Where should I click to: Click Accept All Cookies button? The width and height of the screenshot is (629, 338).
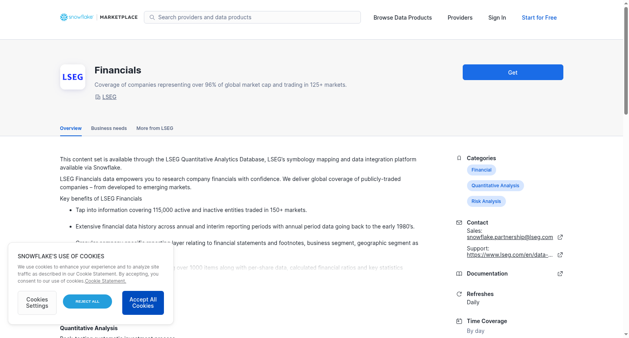(x=143, y=303)
